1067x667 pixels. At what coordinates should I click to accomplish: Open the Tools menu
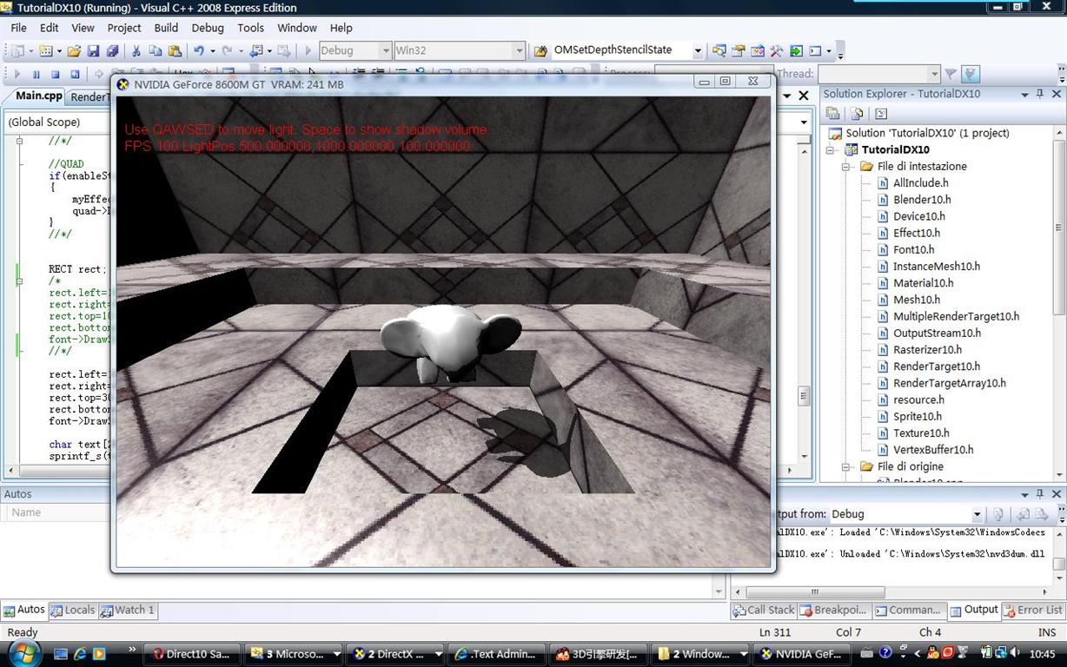coord(250,28)
